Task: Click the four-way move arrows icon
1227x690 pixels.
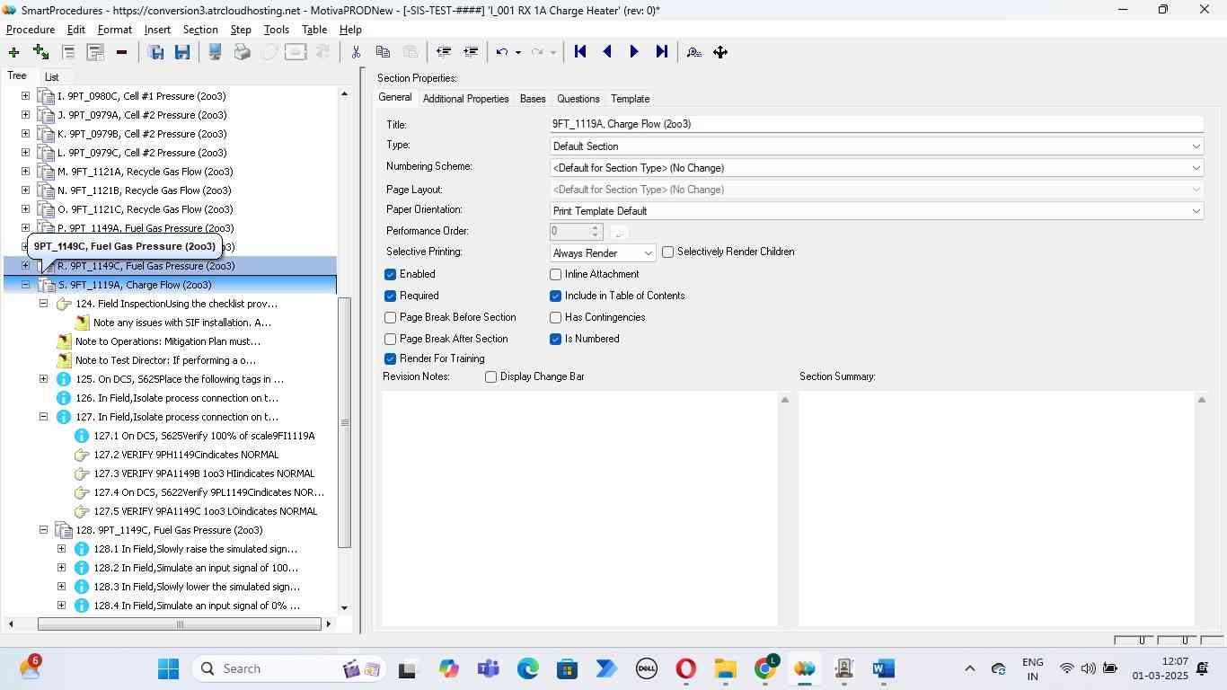Action: 720,52
